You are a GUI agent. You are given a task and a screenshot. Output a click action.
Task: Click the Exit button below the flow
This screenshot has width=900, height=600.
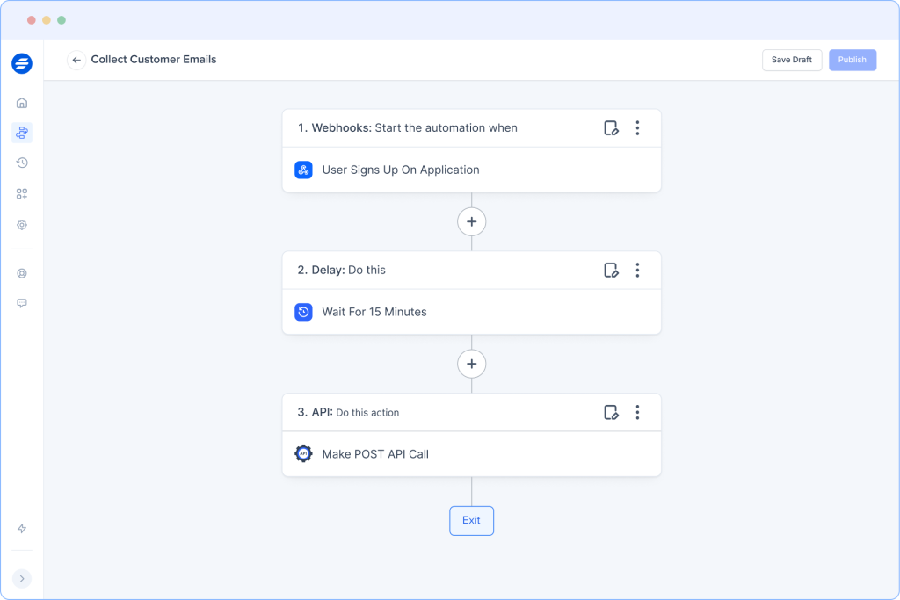click(471, 520)
